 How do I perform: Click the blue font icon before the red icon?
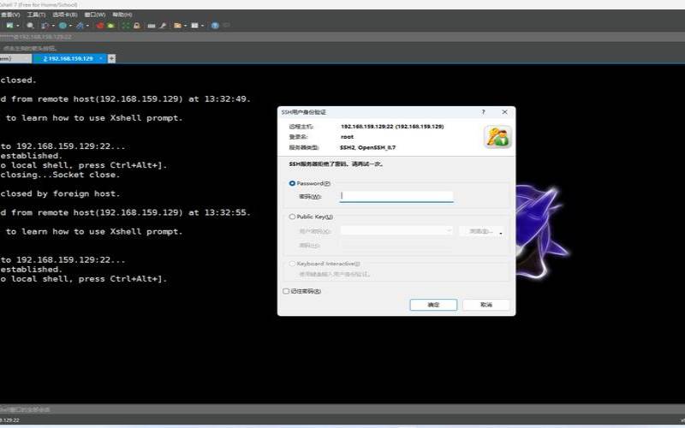click(x=80, y=26)
